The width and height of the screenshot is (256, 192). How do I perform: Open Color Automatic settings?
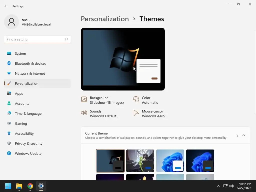point(146,100)
